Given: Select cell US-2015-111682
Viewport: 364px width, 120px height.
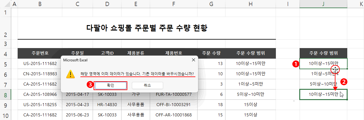Looking at the screenshot, I should tap(40, 63).
